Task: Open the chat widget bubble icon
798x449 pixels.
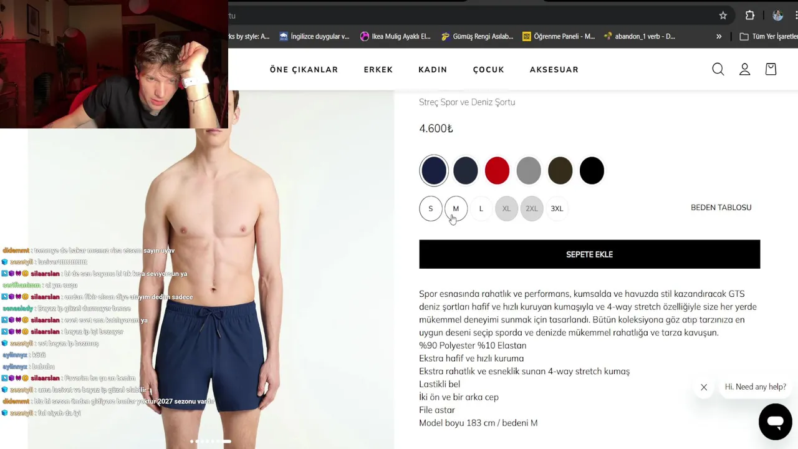Action: [x=775, y=422]
